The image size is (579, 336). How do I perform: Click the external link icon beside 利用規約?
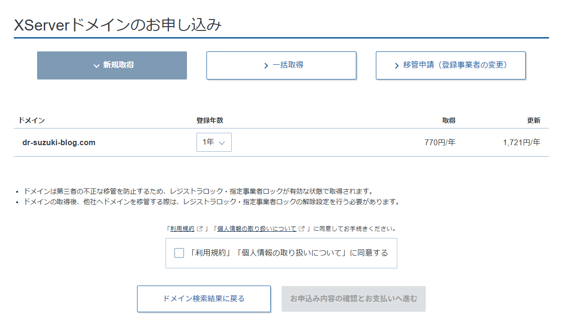pyautogui.click(x=199, y=228)
